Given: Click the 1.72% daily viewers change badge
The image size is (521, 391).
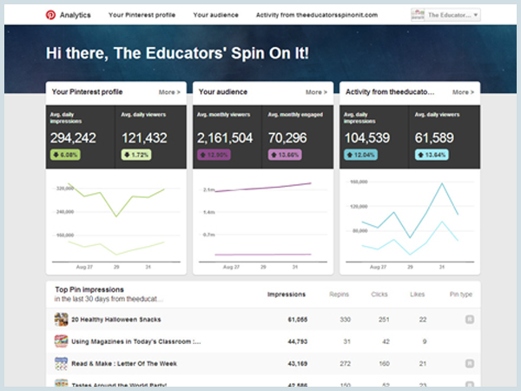Looking at the screenshot, I should [x=136, y=155].
